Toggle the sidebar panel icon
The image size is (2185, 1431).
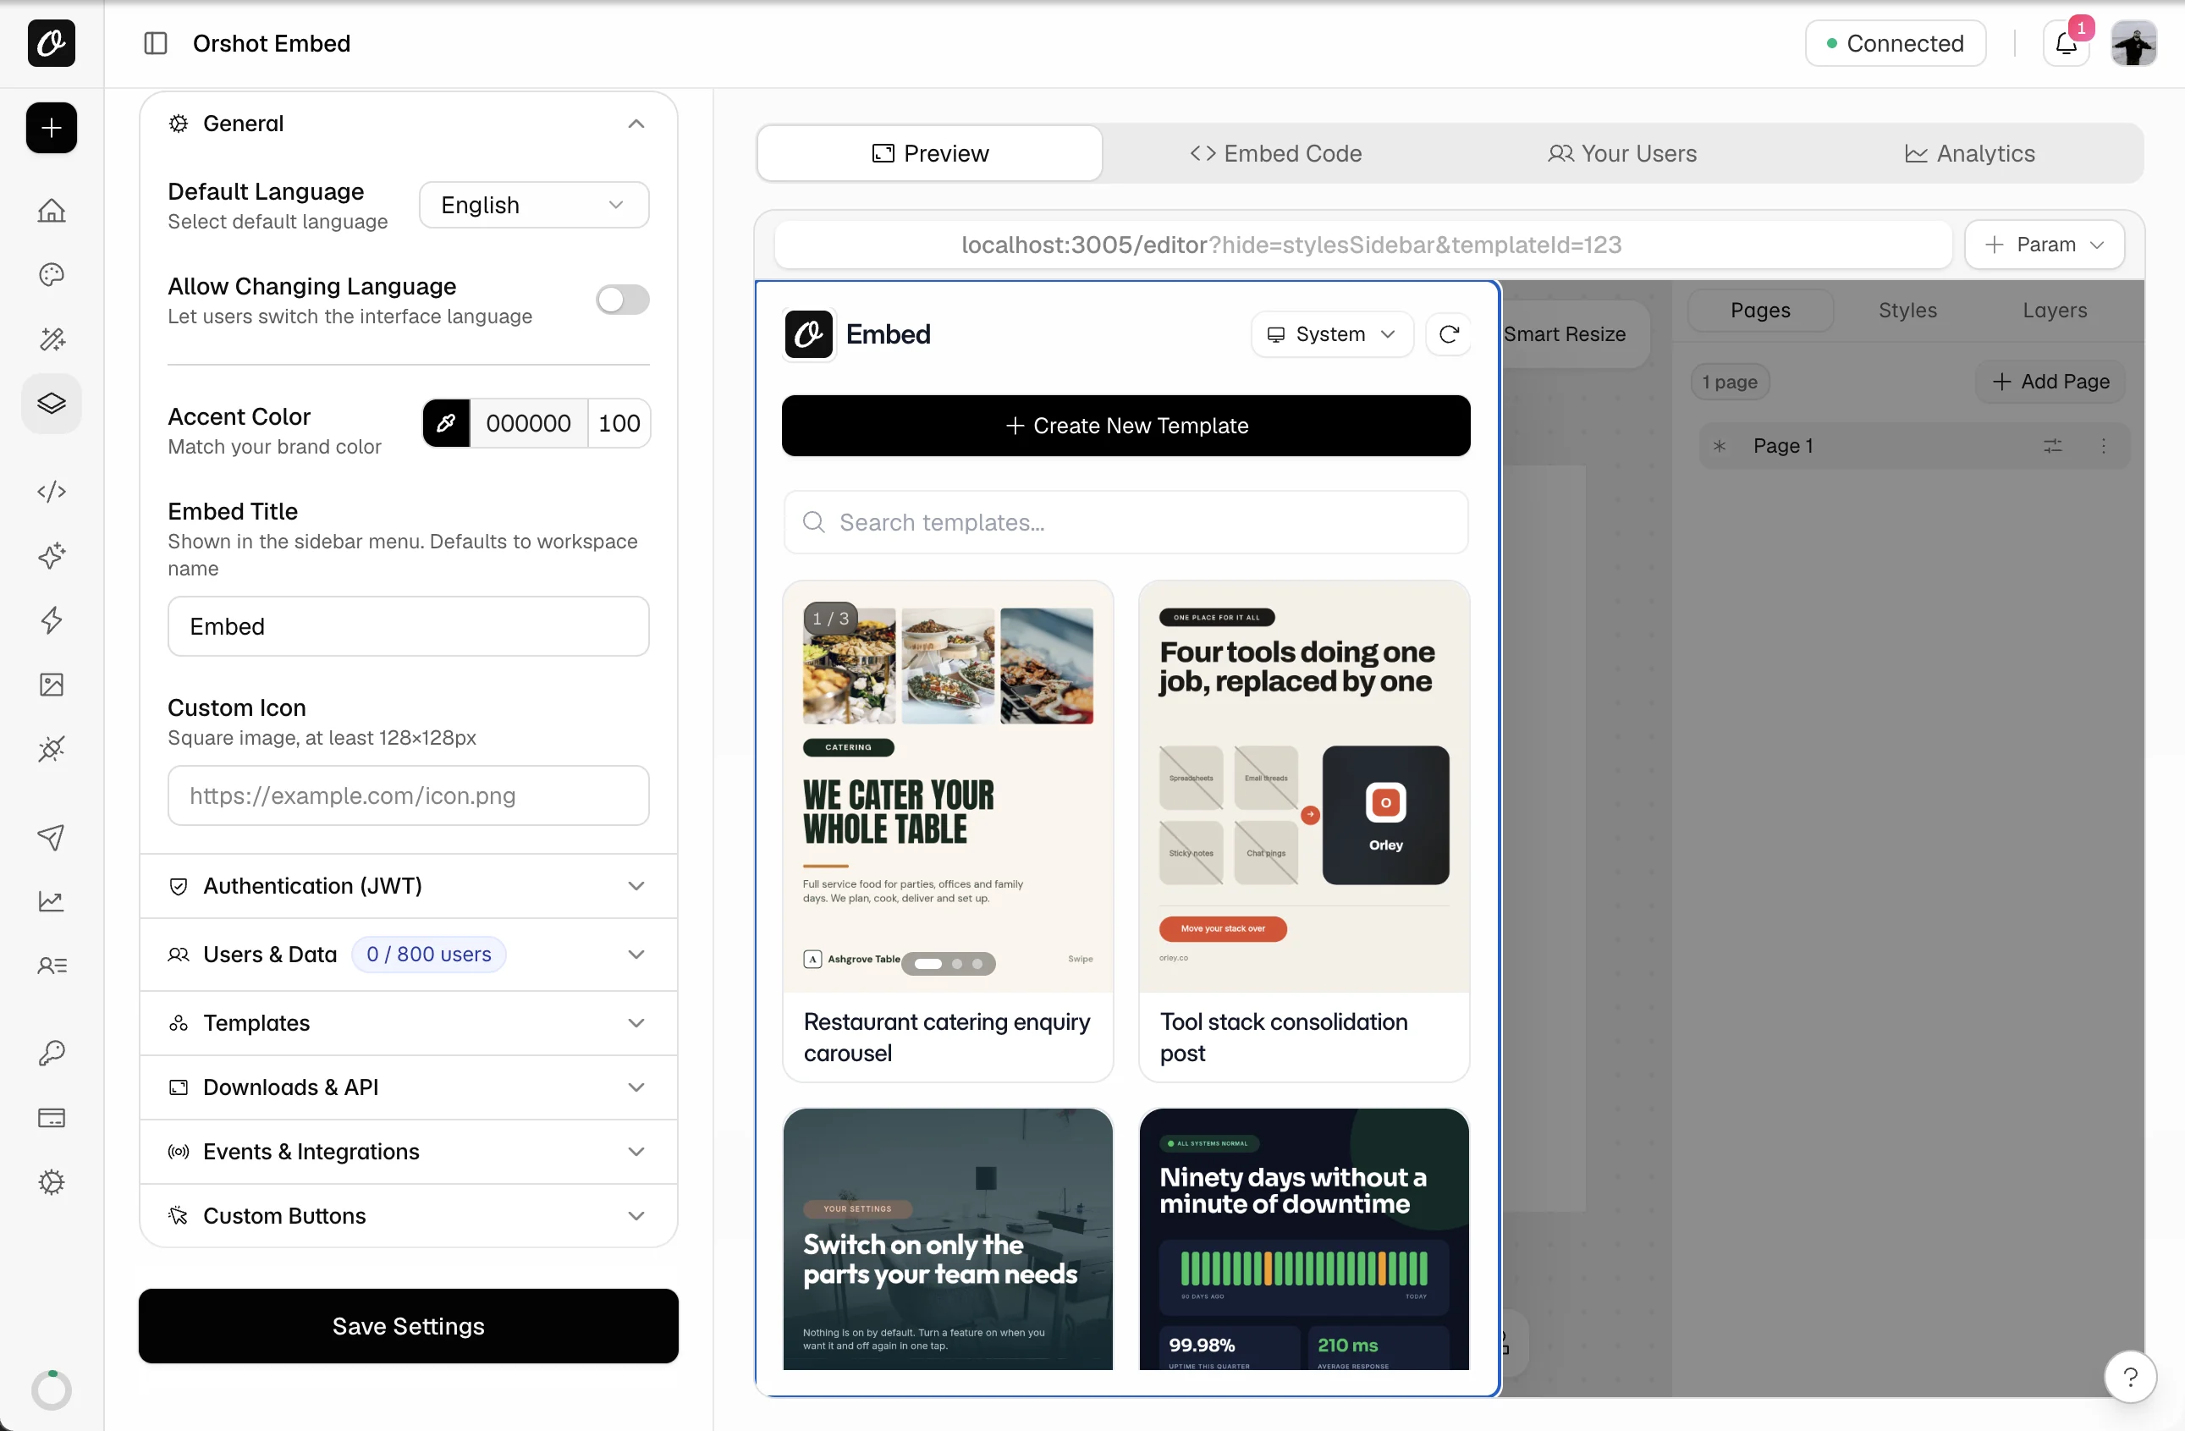coord(155,43)
